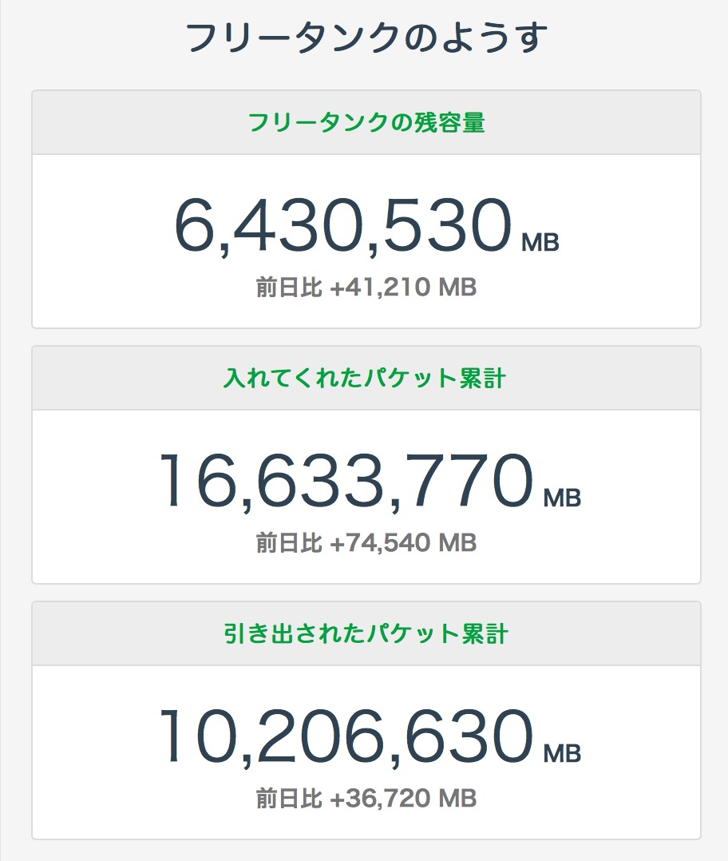Select the +41,210 MB daily change value
The width and height of the screenshot is (728, 861).
coord(403,288)
